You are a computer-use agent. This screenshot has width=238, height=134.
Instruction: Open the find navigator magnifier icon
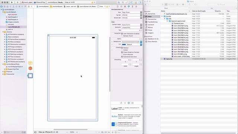10,7
